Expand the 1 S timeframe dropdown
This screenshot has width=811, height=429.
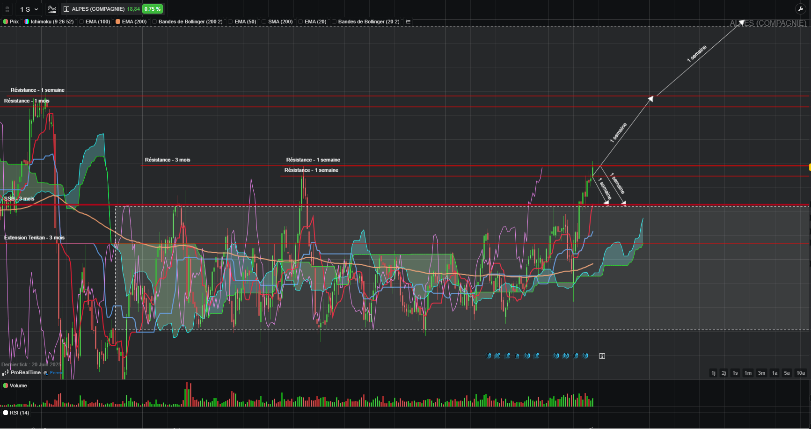click(29, 9)
